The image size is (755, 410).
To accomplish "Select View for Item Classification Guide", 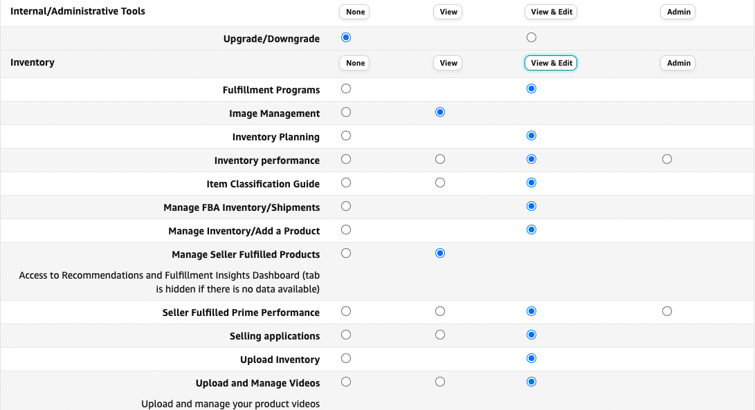I will coord(439,183).
